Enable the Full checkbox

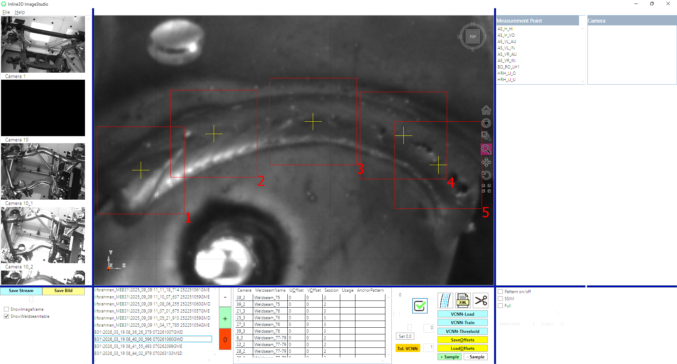click(x=500, y=306)
